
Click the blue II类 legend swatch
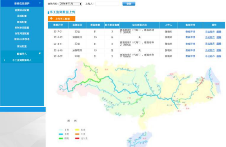(61, 134)
